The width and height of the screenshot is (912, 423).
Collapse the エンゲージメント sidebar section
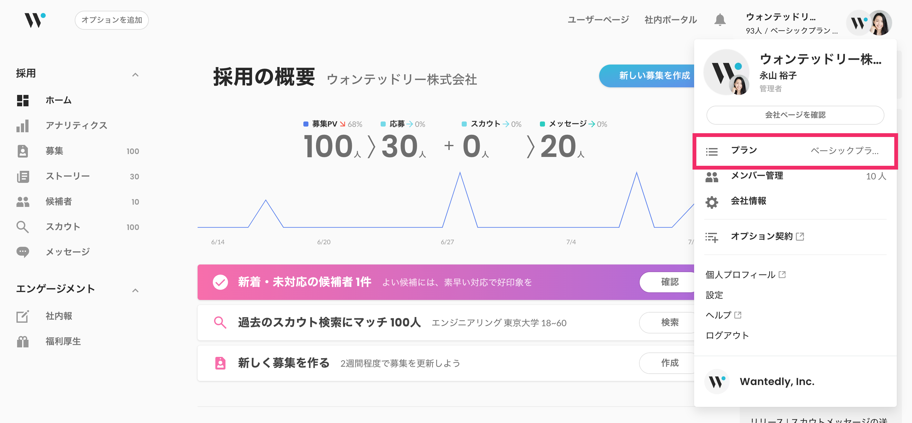click(135, 290)
